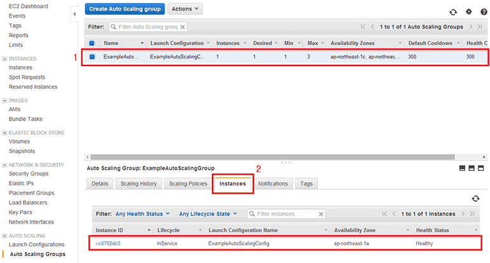Open the instance ID i-c6782dc0 link

click(108, 243)
